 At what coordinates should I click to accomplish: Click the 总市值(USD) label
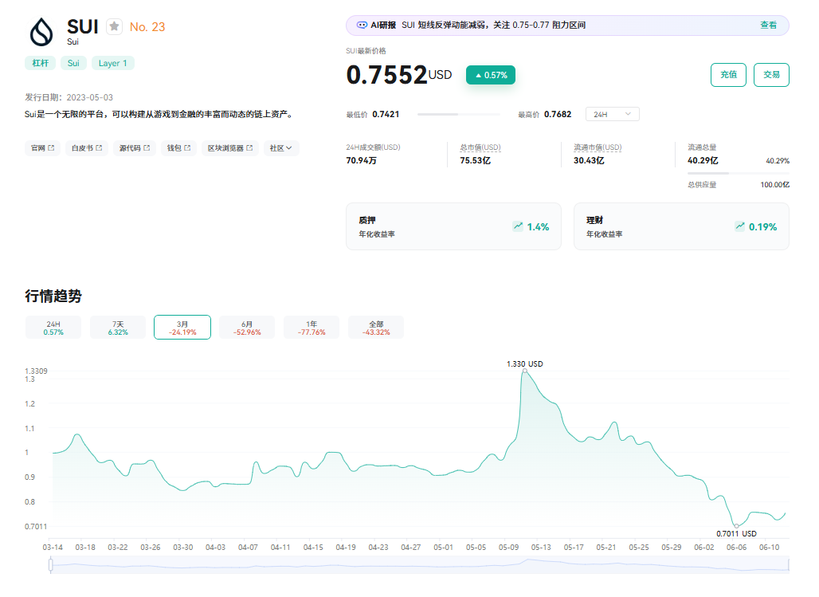tap(480, 147)
